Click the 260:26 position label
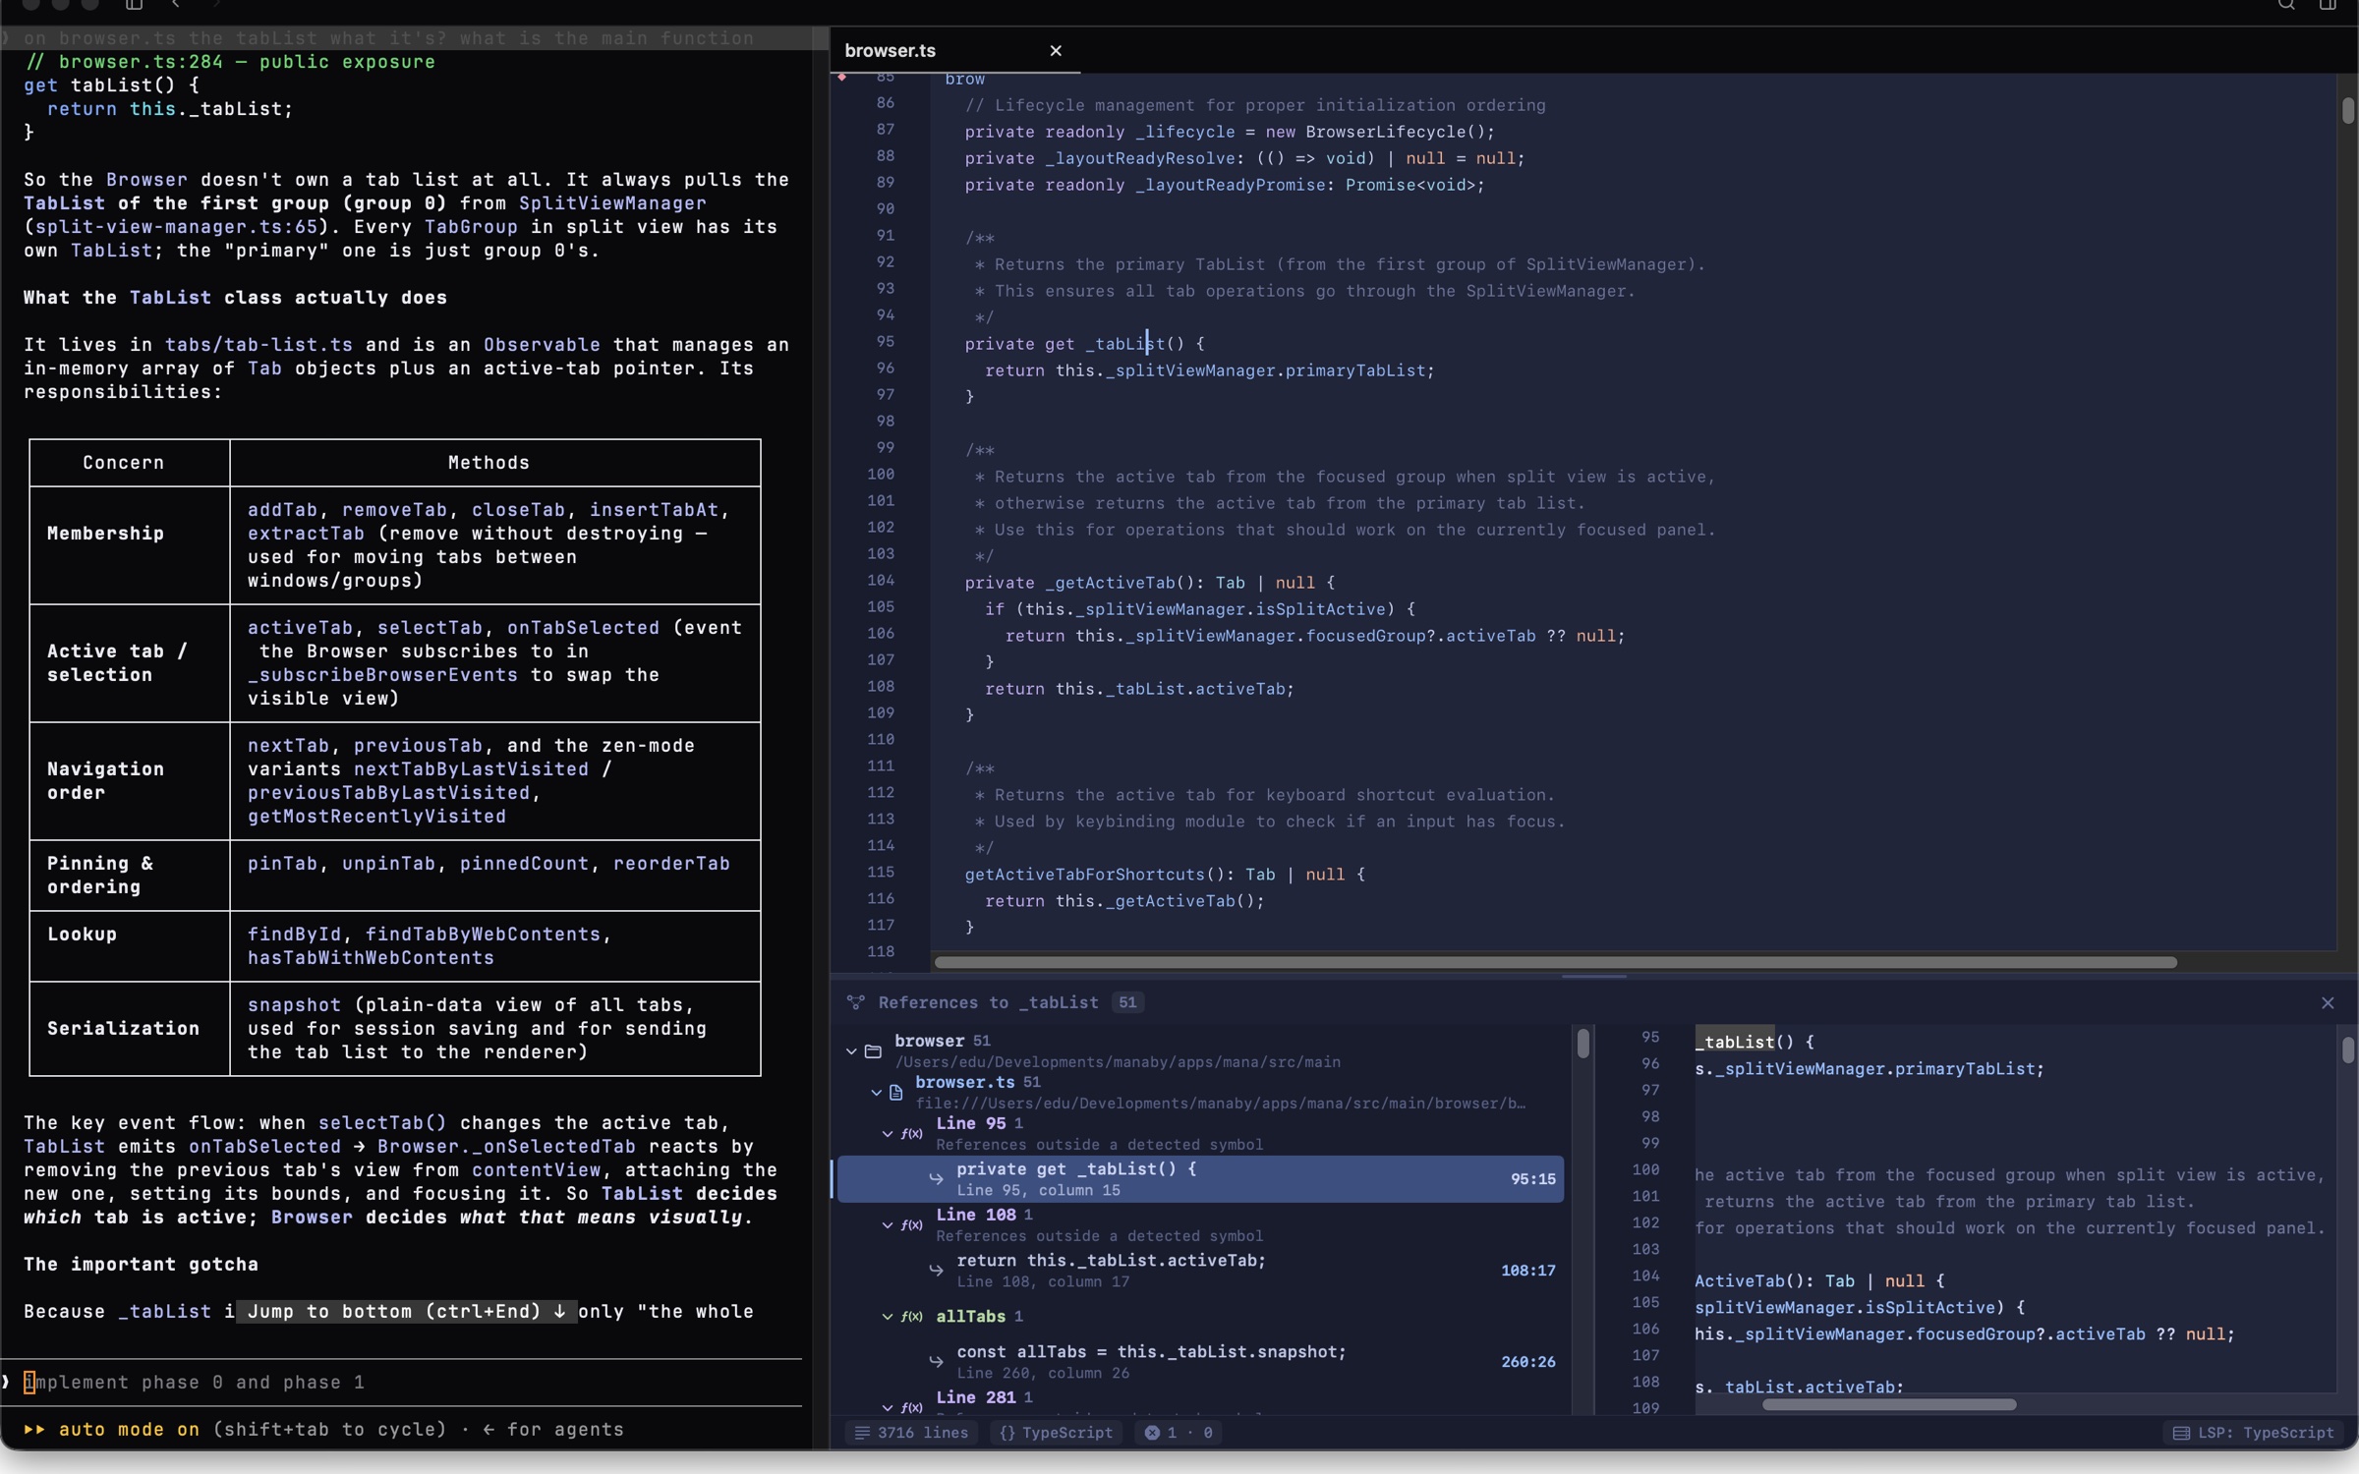2359x1474 pixels. pos(1527,1362)
